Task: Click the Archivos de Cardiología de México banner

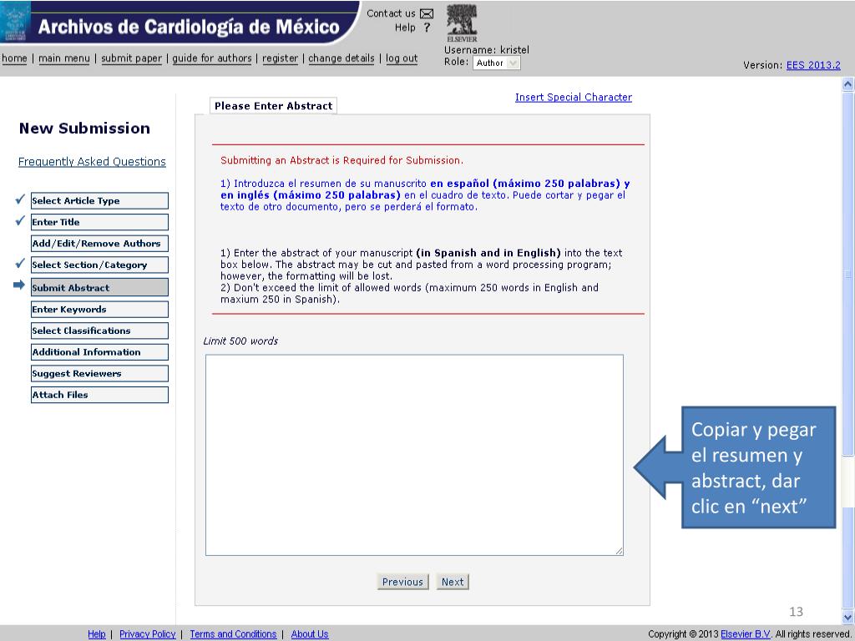Action: click(x=189, y=26)
